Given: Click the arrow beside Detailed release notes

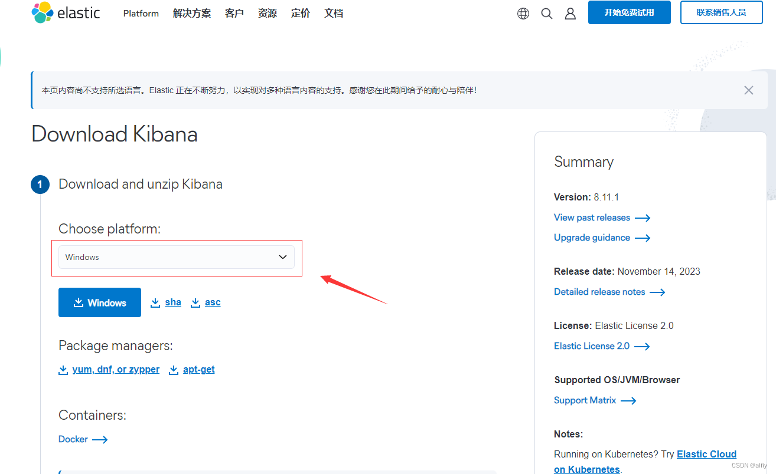Looking at the screenshot, I should pos(657,292).
